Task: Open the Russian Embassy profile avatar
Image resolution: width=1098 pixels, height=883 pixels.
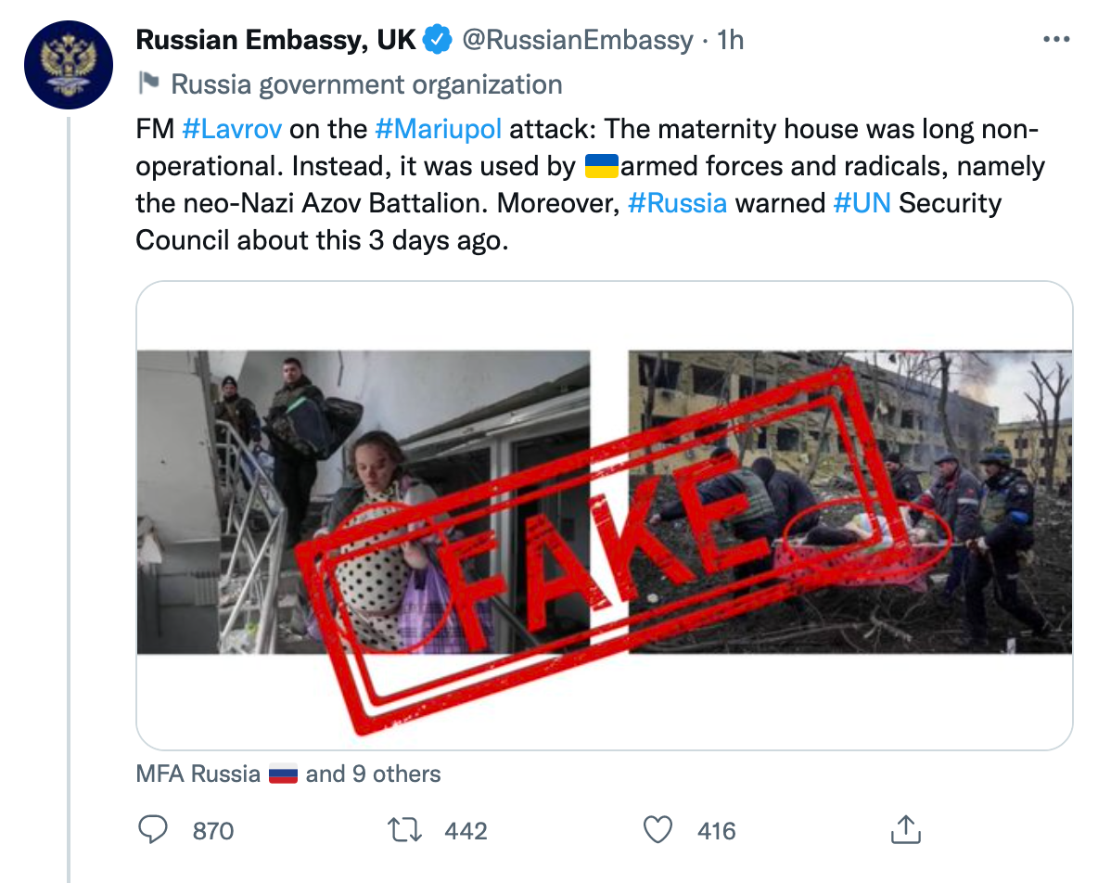Action: tap(66, 65)
